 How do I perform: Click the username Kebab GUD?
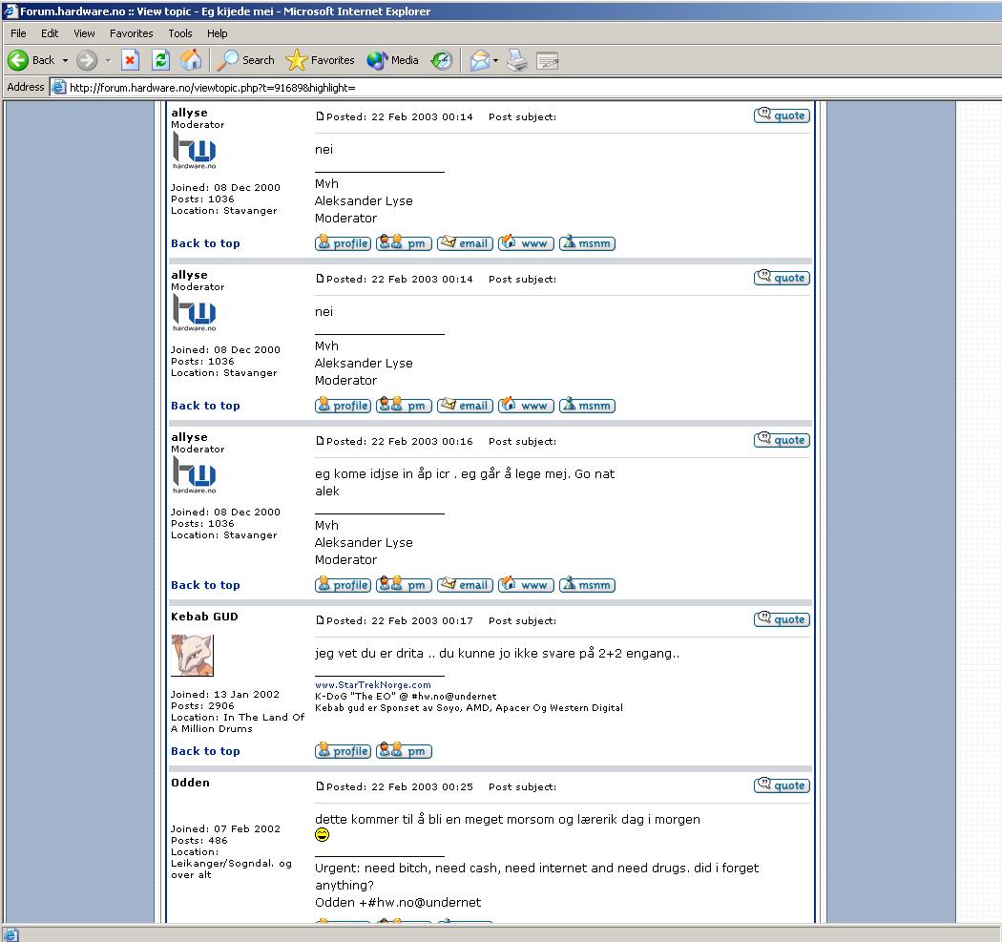[204, 617]
